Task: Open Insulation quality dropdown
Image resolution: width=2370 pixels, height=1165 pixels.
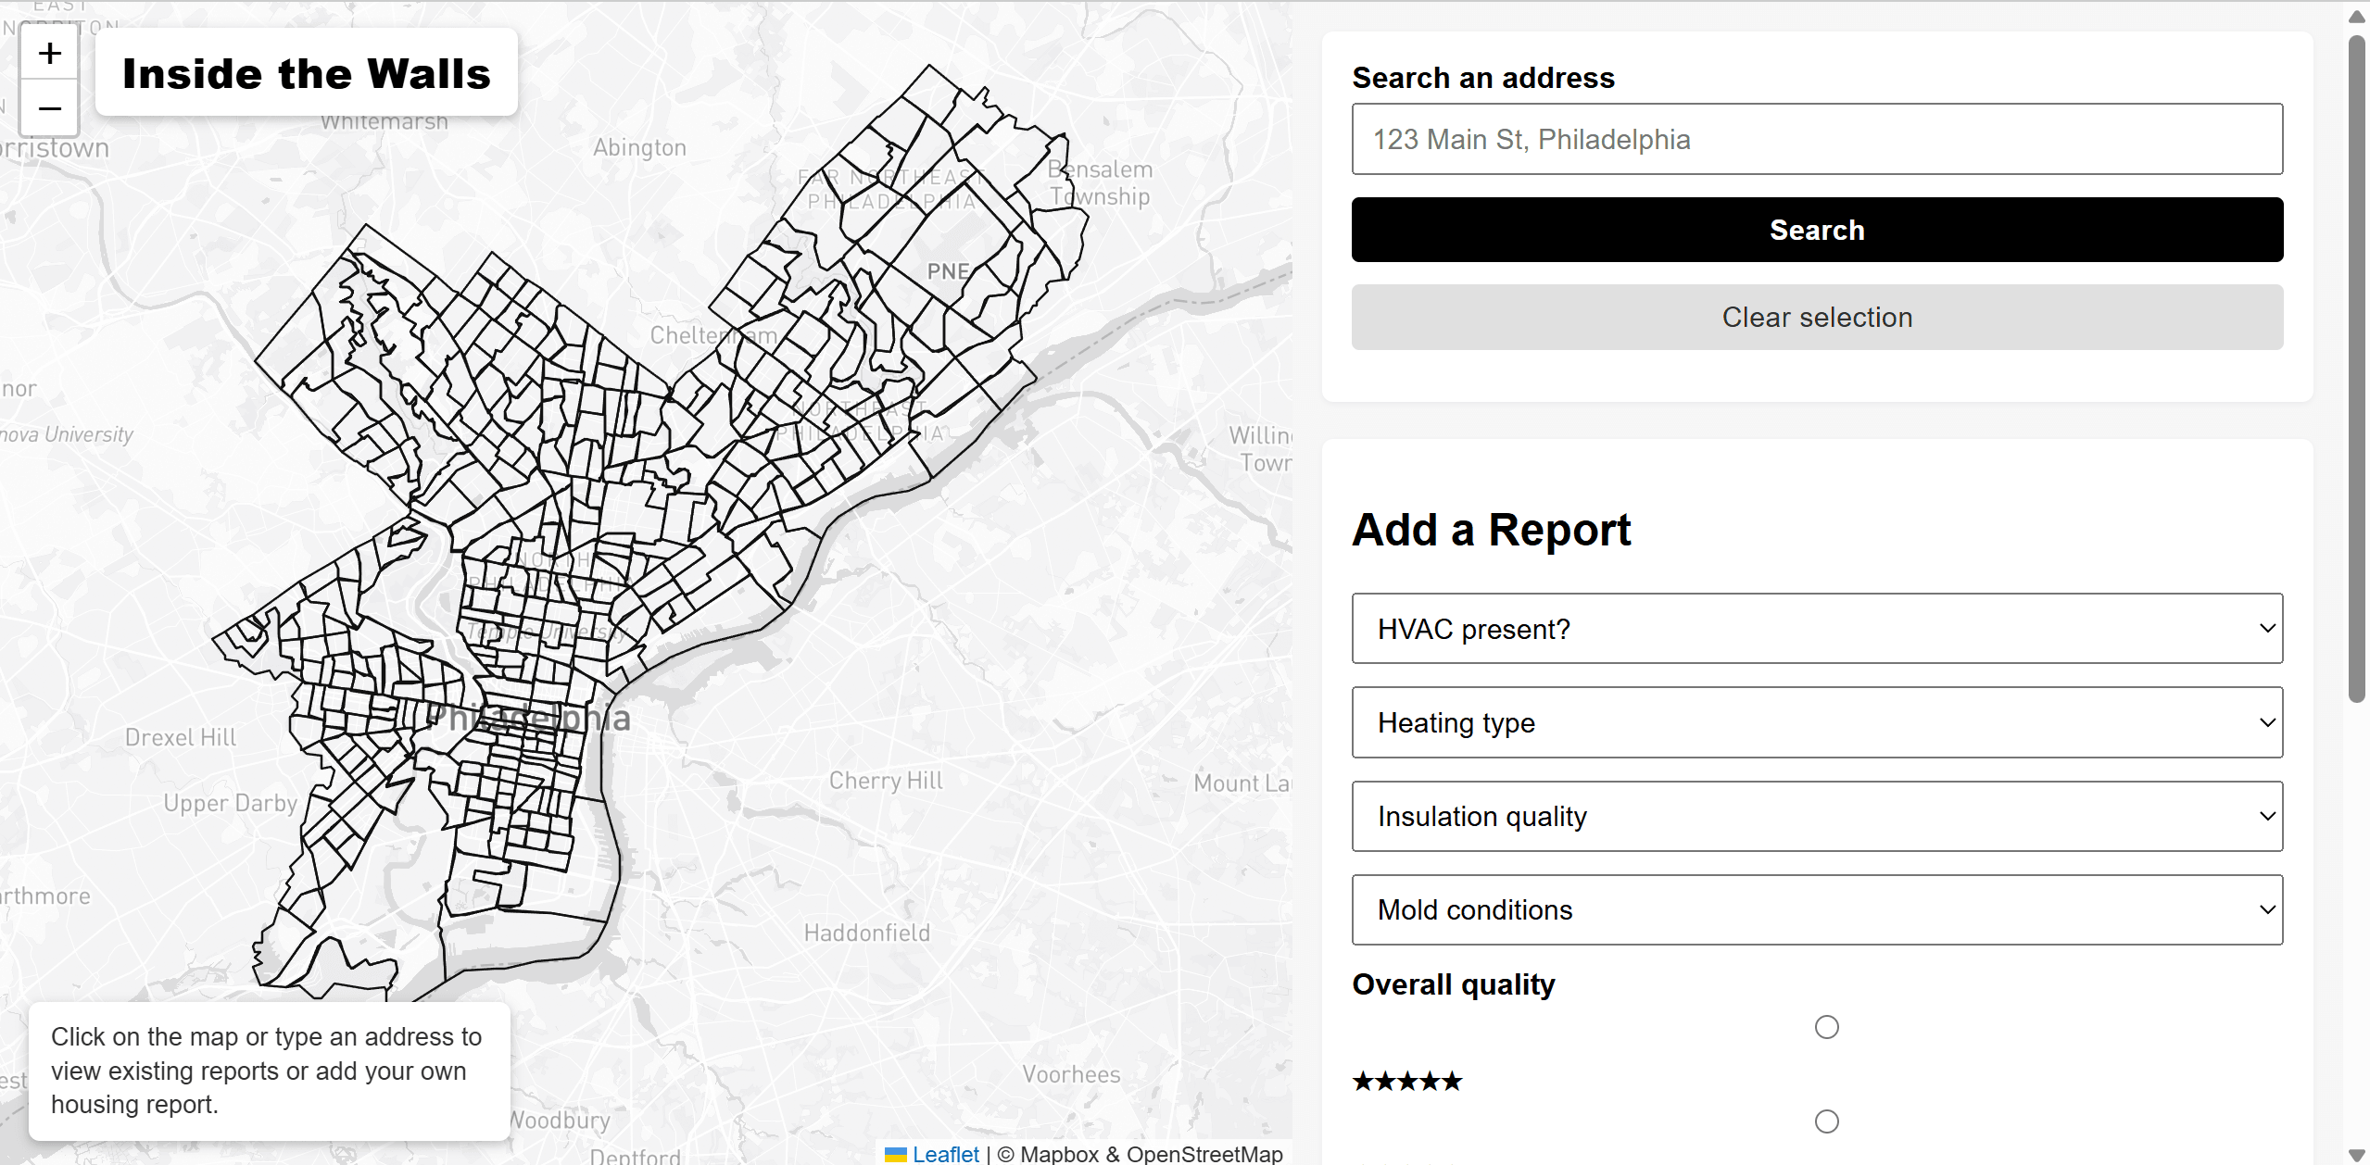Action: point(1816,817)
